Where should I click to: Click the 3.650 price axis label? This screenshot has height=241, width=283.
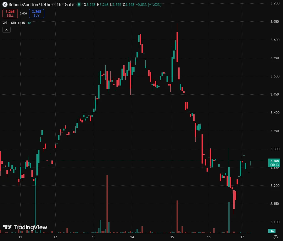[275, 22]
